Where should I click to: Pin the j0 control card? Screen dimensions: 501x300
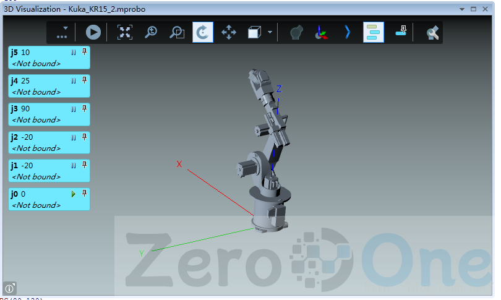click(84, 193)
